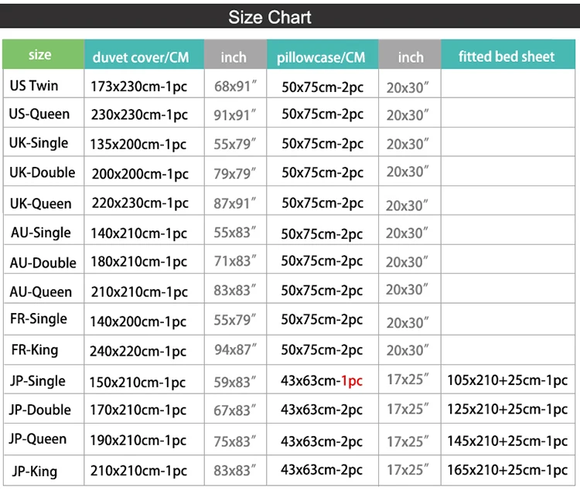
Task: Select the 'US Twin' size row label
Action: tap(34, 85)
